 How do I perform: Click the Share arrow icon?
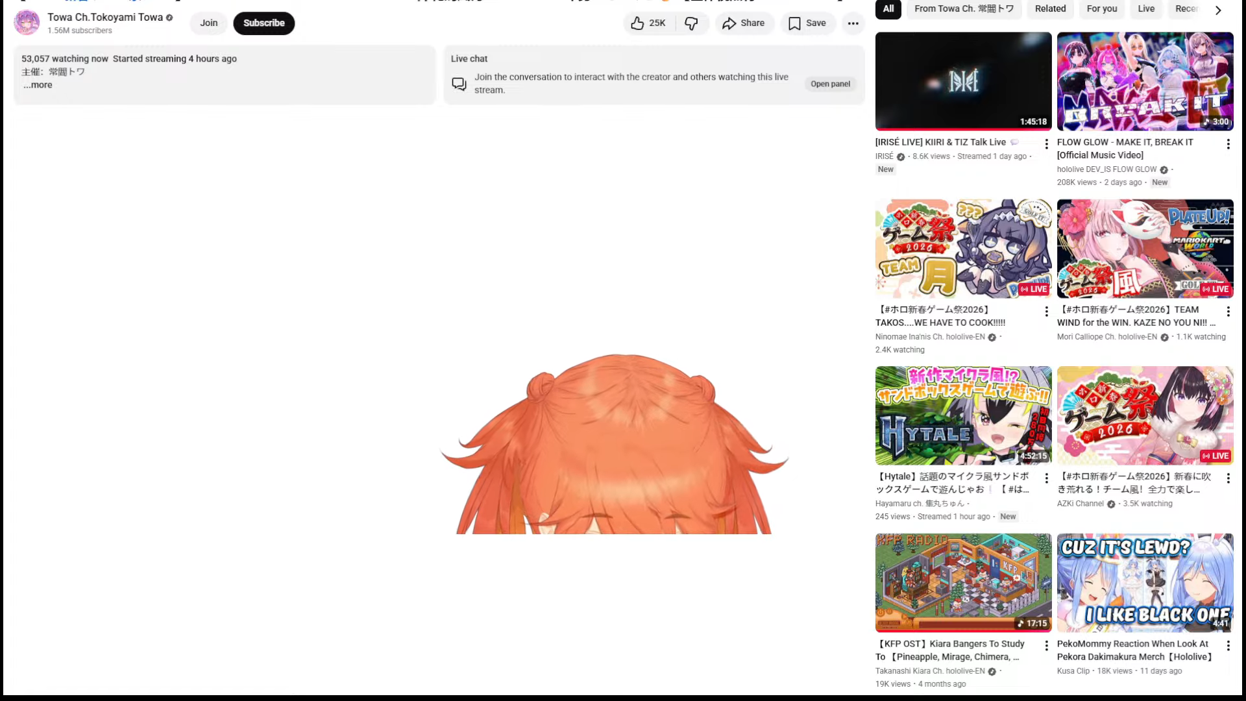tap(729, 23)
